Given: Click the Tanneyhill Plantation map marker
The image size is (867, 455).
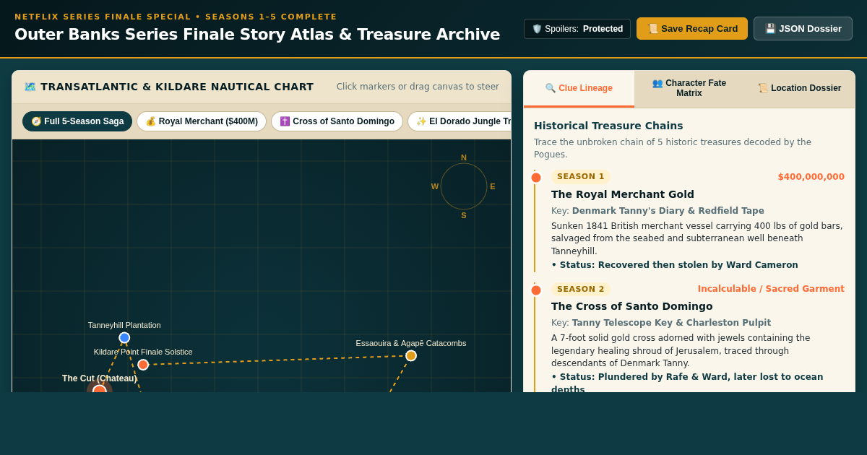Looking at the screenshot, I should (x=124, y=337).
